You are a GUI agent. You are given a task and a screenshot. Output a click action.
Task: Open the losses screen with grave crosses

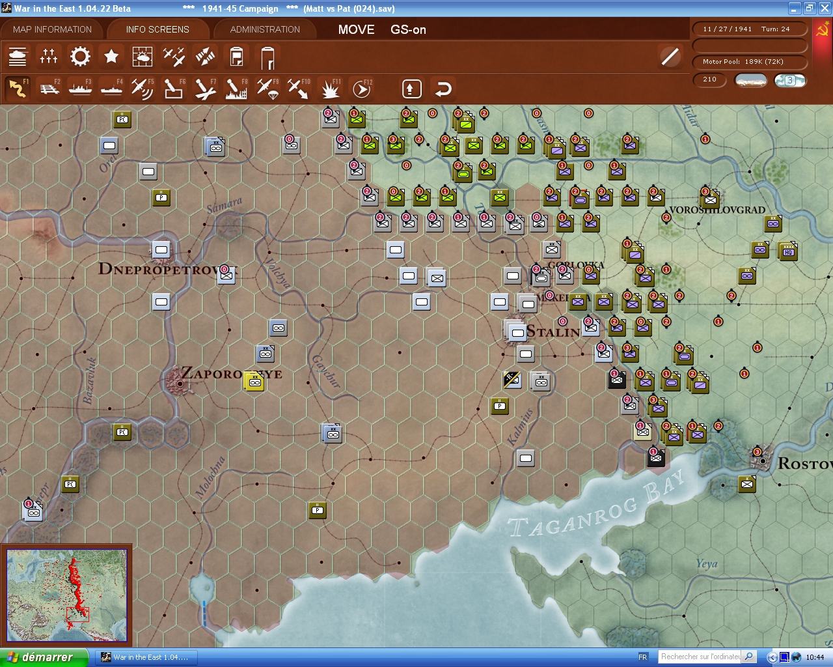pos(49,57)
